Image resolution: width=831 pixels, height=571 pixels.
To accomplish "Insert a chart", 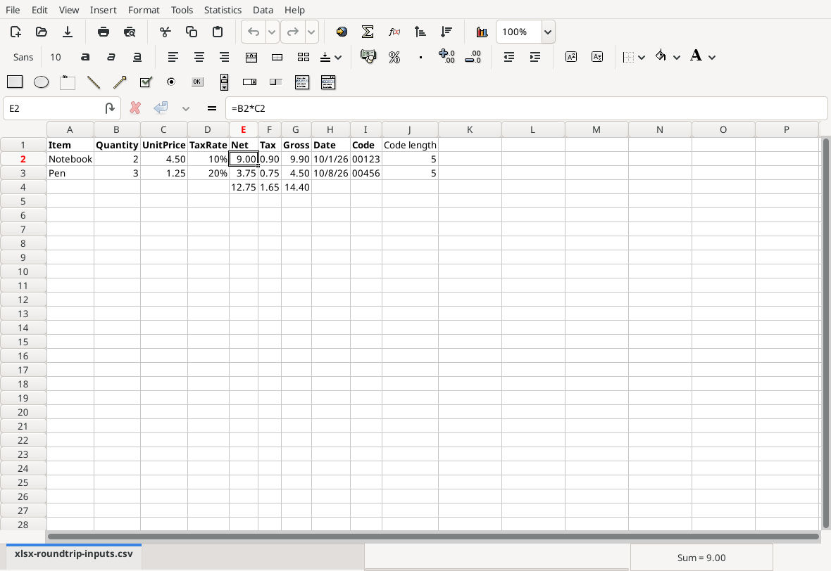I will click(x=482, y=32).
